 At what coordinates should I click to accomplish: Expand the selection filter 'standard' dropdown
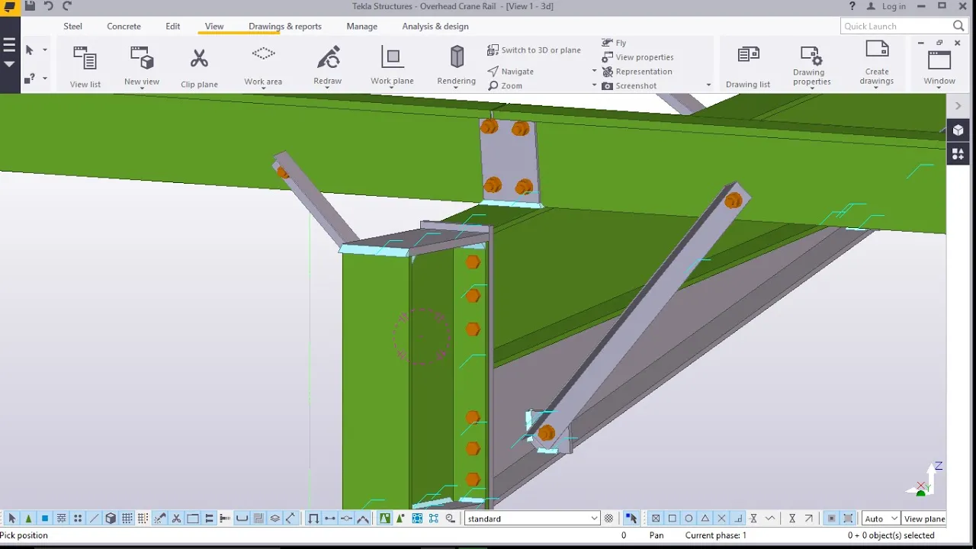click(532, 518)
